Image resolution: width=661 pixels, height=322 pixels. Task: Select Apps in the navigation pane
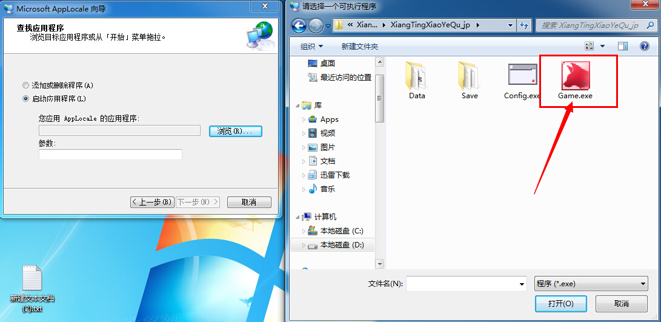point(329,119)
